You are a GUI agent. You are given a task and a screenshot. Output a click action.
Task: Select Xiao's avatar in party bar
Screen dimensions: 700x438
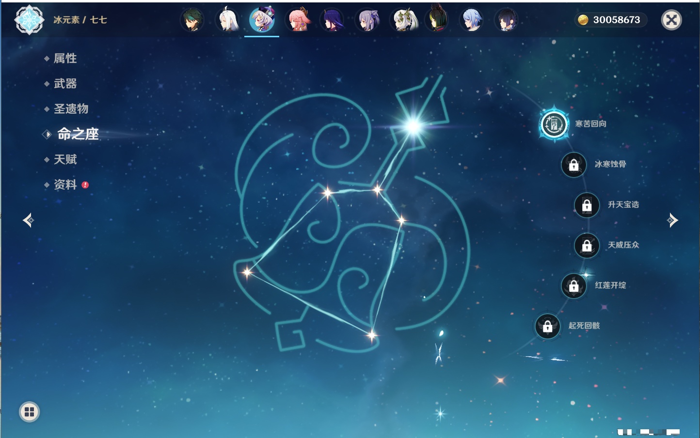[x=192, y=20]
